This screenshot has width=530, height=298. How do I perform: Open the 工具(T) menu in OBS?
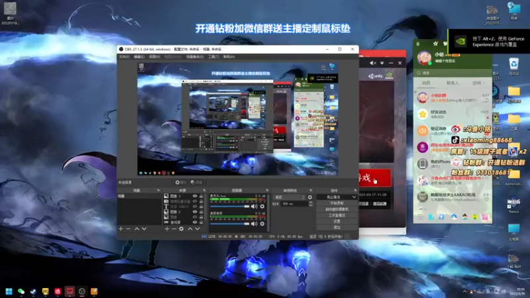(x=213, y=57)
